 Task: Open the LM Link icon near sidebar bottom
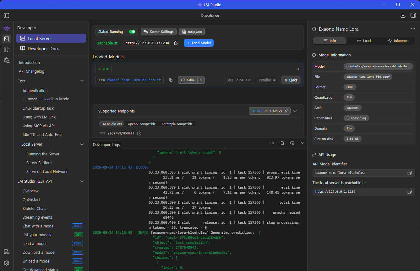click(x=7, y=252)
